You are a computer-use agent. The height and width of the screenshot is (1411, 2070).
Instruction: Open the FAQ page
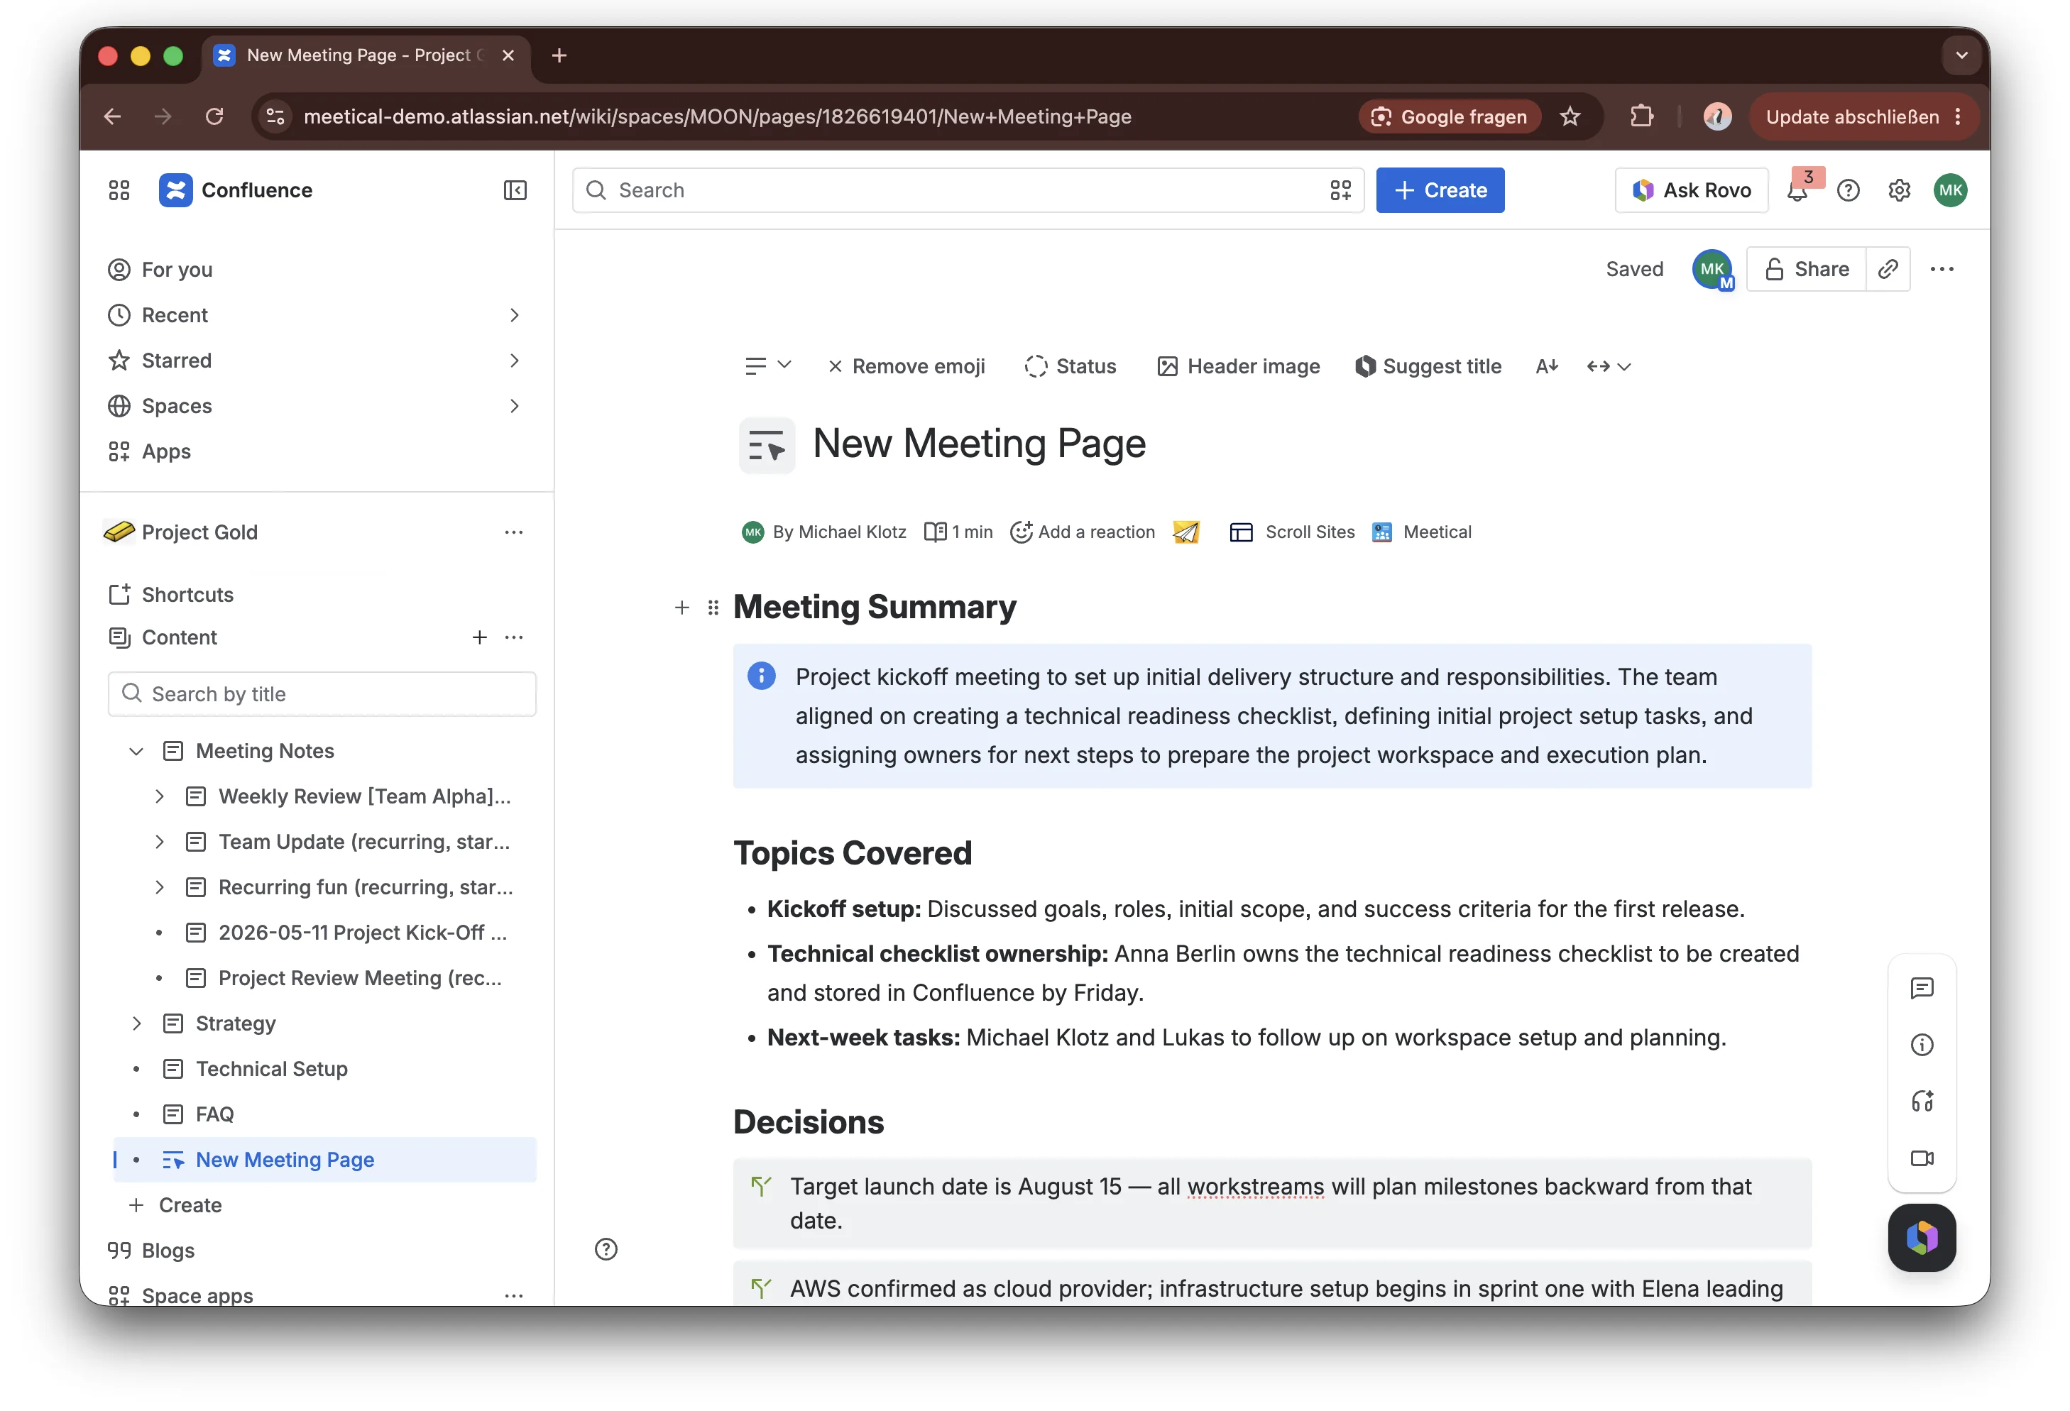[214, 1114]
